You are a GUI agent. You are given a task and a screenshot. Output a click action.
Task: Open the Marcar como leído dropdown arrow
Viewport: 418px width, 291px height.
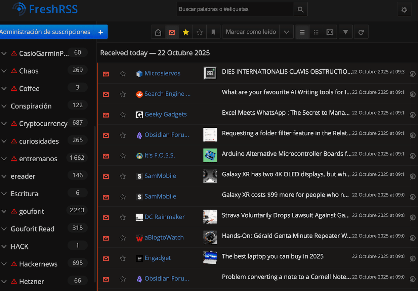point(286,32)
